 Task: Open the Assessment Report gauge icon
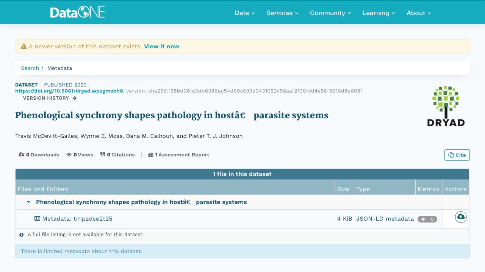(x=151, y=155)
